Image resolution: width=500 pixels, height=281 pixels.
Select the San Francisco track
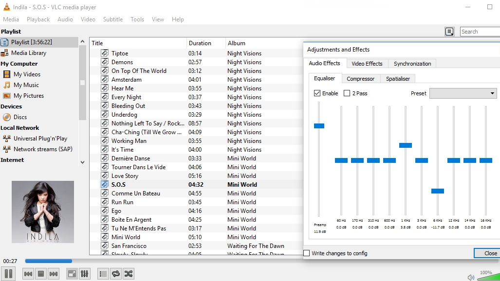pyautogui.click(x=196, y=246)
